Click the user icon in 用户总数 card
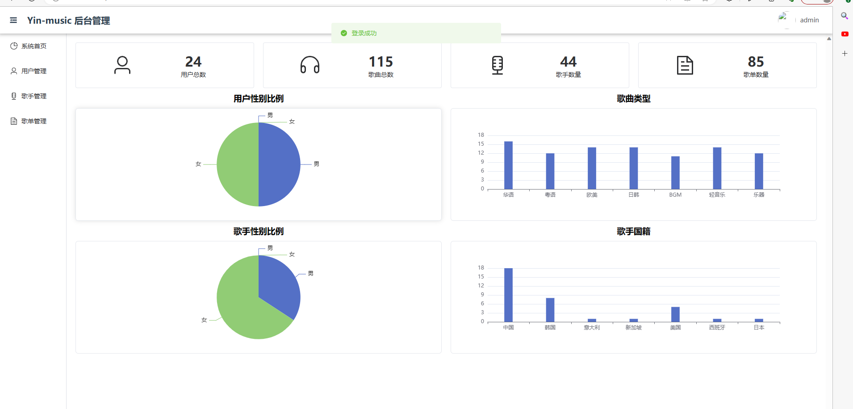853x409 pixels. [122, 65]
